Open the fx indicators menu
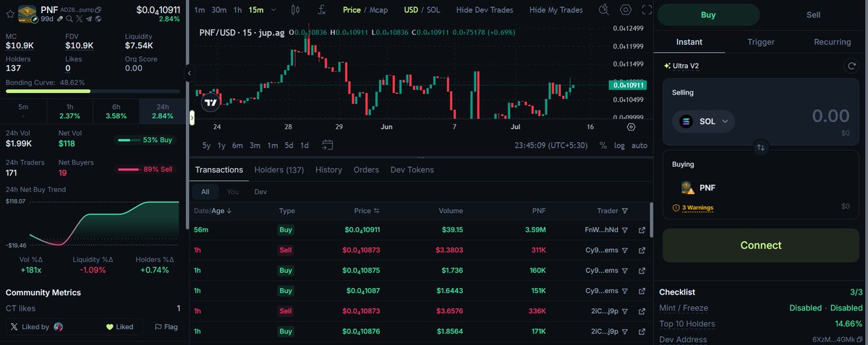868x345 pixels. [x=321, y=10]
